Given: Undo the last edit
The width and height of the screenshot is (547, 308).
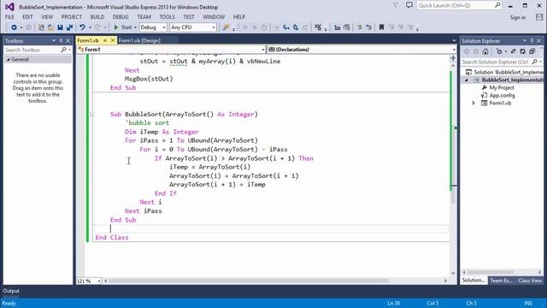Looking at the screenshot, I should point(82,27).
